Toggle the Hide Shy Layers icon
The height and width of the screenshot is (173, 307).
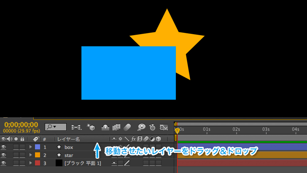[x=105, y=127]
